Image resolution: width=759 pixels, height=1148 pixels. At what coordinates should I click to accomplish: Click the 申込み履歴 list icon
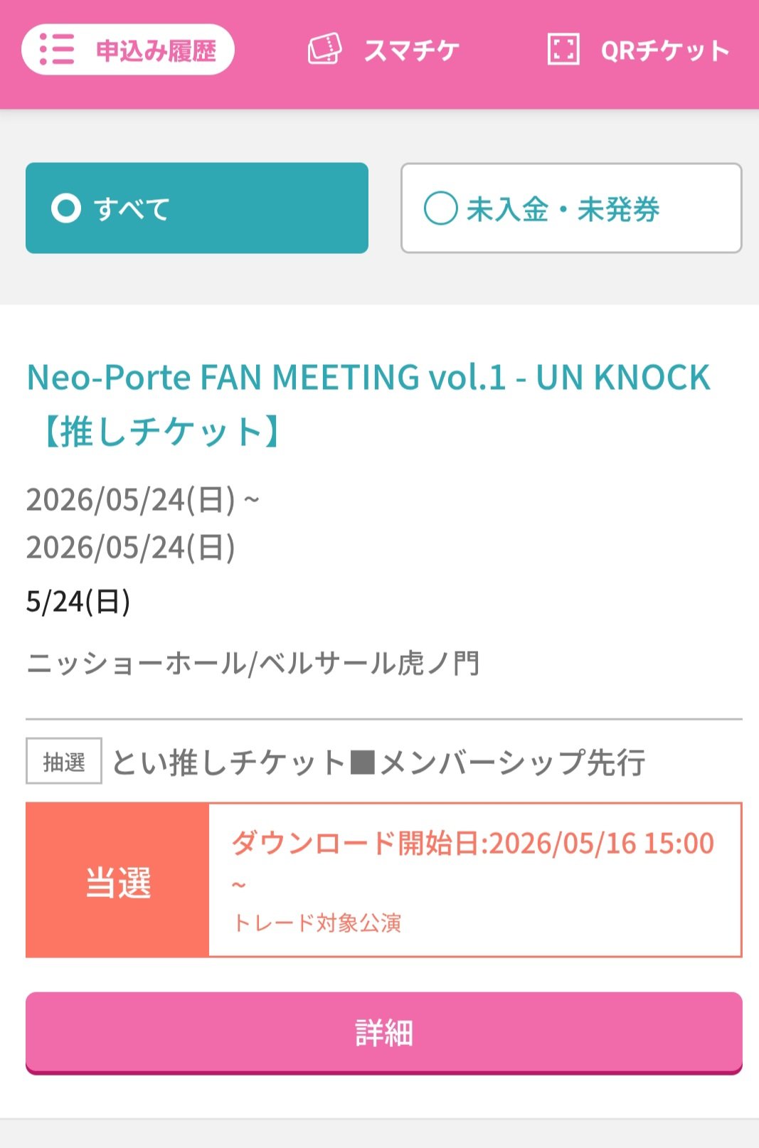[x=57, y=50]
